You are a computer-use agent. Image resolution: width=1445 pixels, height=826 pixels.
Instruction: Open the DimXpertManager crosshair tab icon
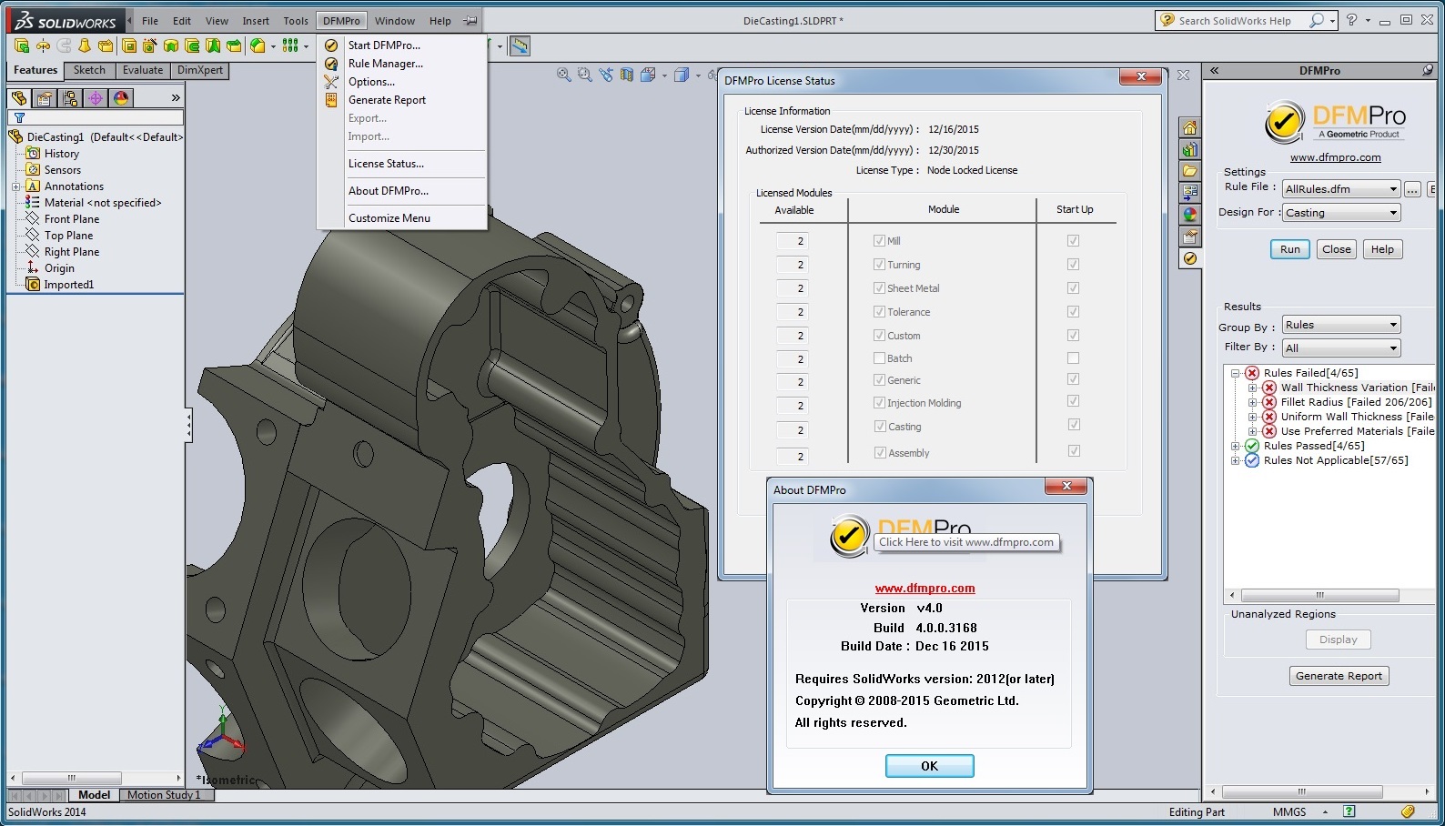96,97
